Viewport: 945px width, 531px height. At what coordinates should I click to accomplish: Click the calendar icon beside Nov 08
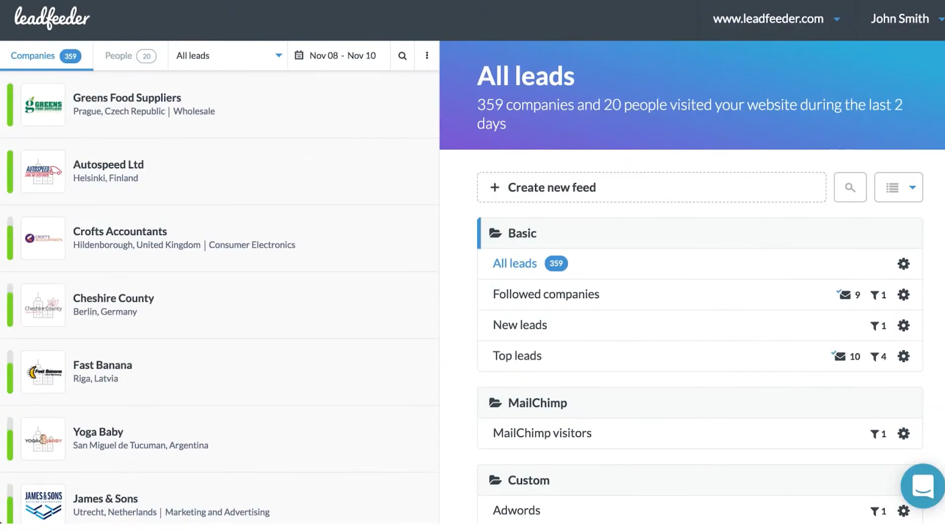coord(299,55)
